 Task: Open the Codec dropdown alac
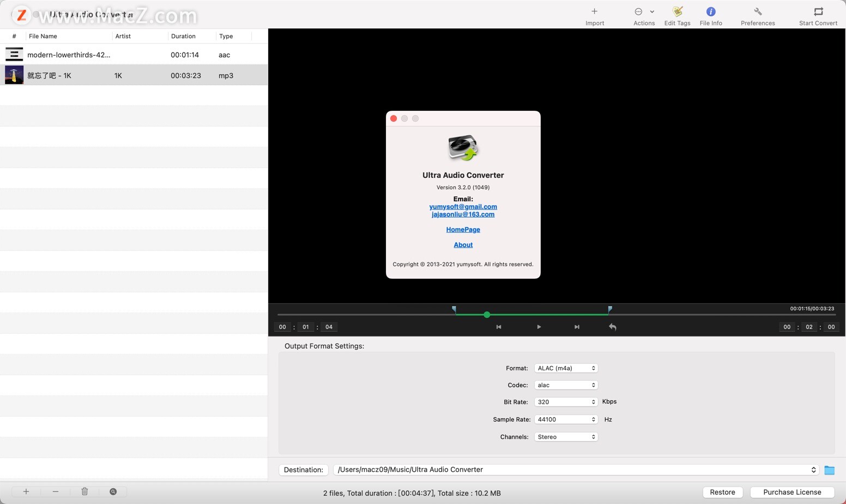[566, 385]
